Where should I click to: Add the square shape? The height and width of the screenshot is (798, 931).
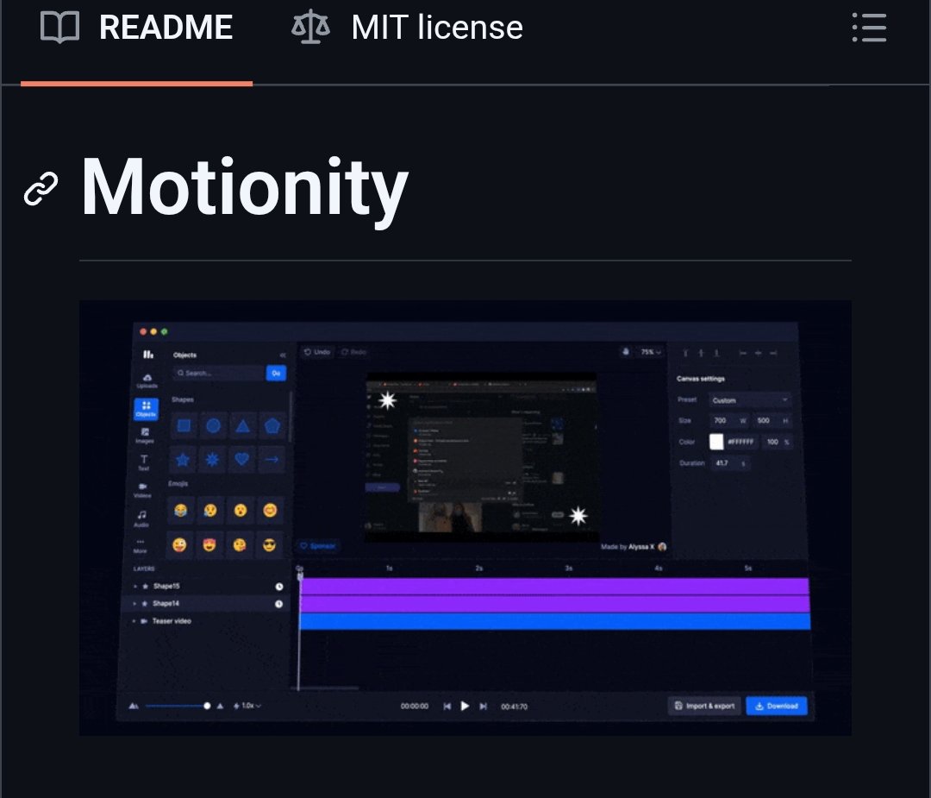pos(184,425)
